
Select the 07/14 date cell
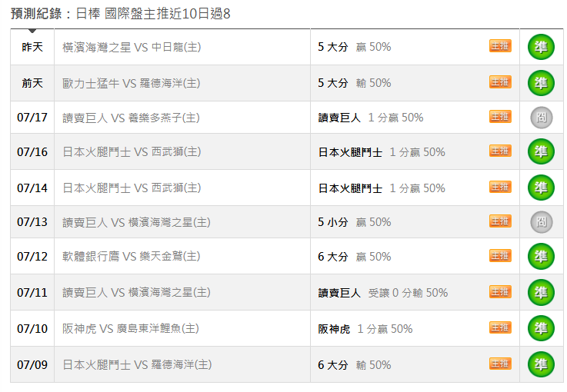point(32,188)
